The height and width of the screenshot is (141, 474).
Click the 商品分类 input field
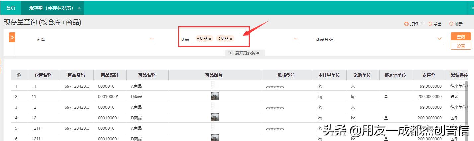tap(390, 40)
